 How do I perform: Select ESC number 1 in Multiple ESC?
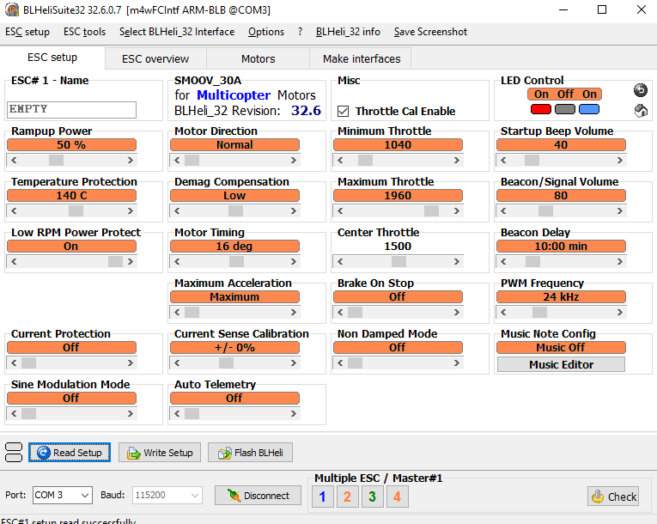click(x=323, y=497)
